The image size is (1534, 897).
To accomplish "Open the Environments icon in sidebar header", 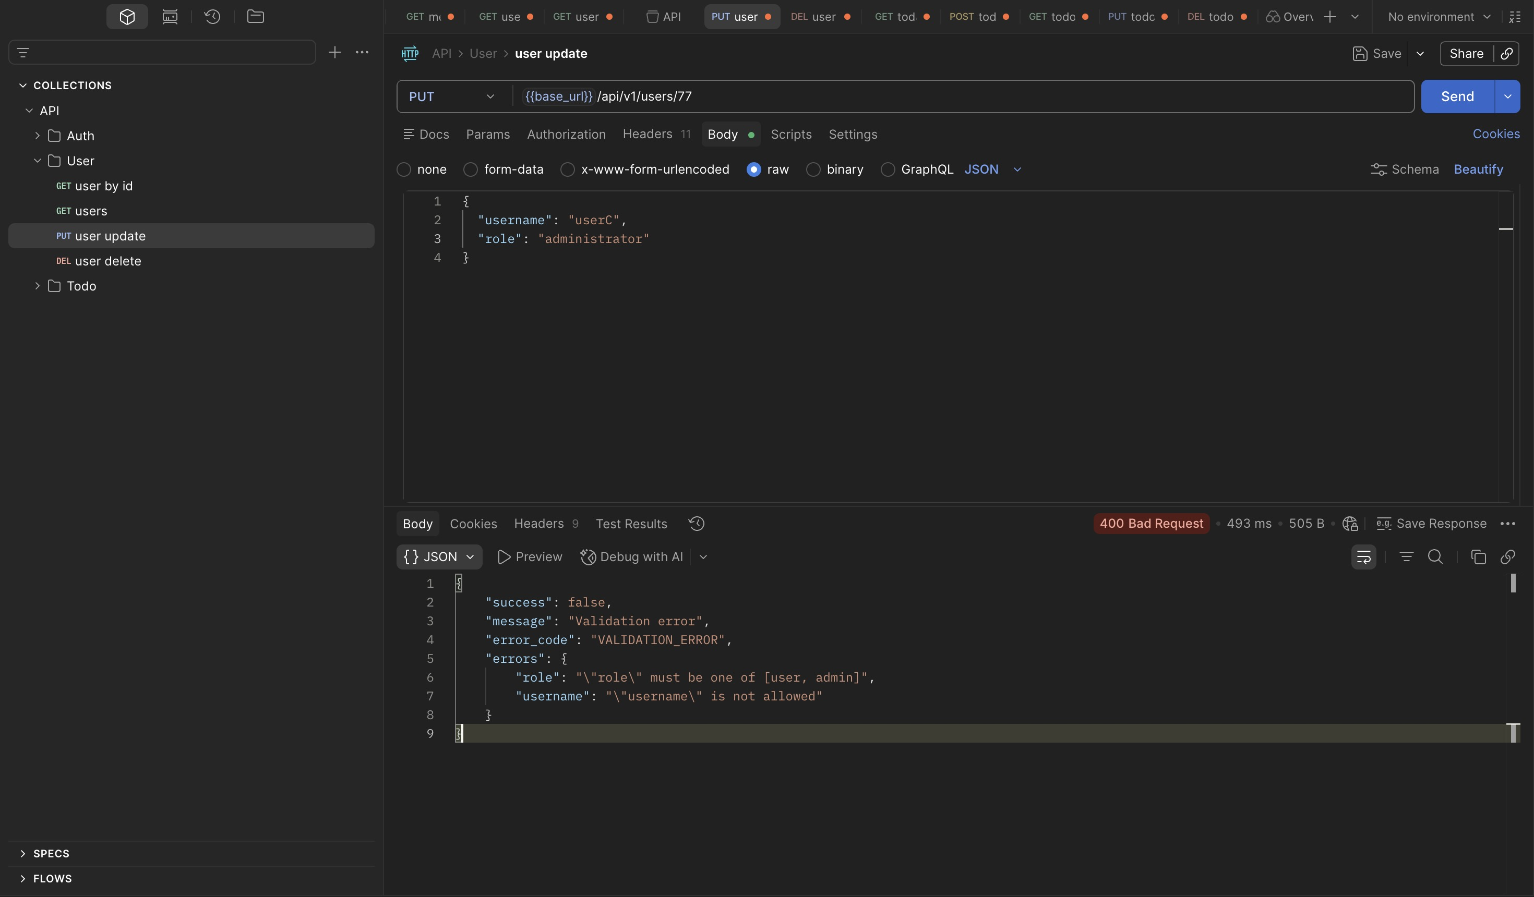I will tap(170, 17).
